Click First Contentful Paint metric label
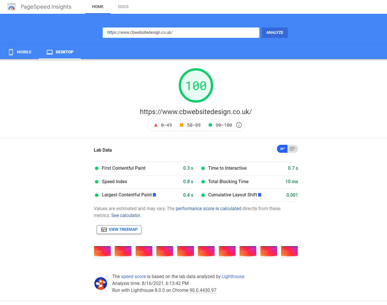The image size is (387, 305). coord(124,168)
